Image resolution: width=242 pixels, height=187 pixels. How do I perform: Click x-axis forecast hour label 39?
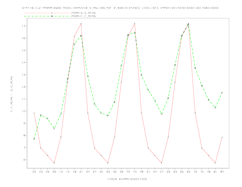121,172
